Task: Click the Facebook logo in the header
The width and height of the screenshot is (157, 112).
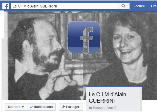Action: (6, 6)
